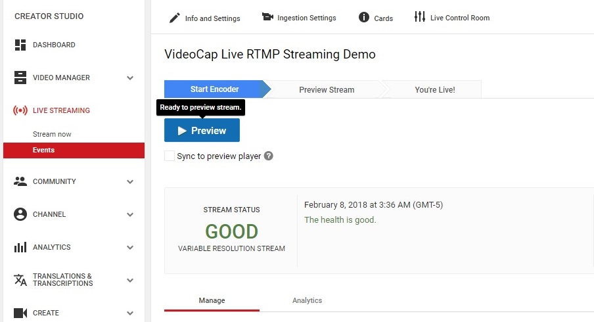Select the Preview Stream progress step

(326, 89)
